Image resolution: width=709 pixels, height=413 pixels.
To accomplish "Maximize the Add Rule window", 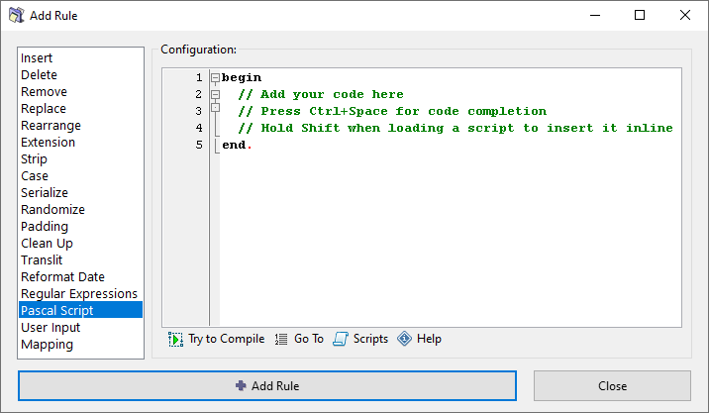I will click(x=640, y=16).
